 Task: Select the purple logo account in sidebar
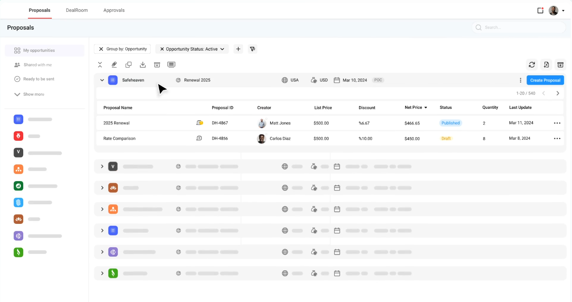click(18, 236)
